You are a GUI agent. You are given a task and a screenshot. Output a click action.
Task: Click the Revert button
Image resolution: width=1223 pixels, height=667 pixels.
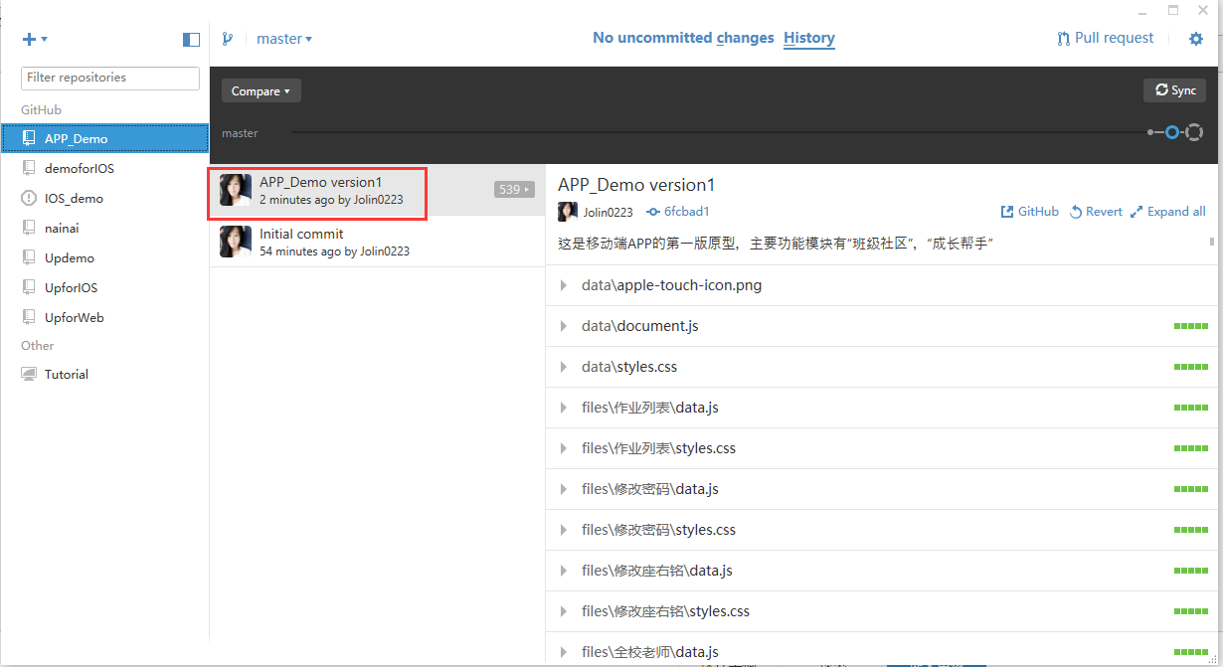[1096, 212]
